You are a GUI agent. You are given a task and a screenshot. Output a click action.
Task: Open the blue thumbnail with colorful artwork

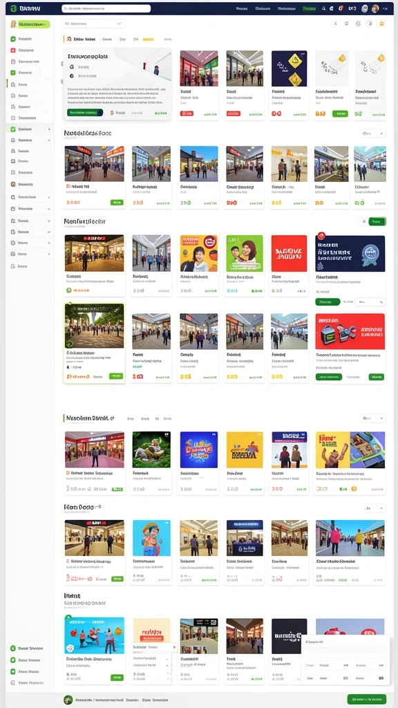(x=198, y=449)
